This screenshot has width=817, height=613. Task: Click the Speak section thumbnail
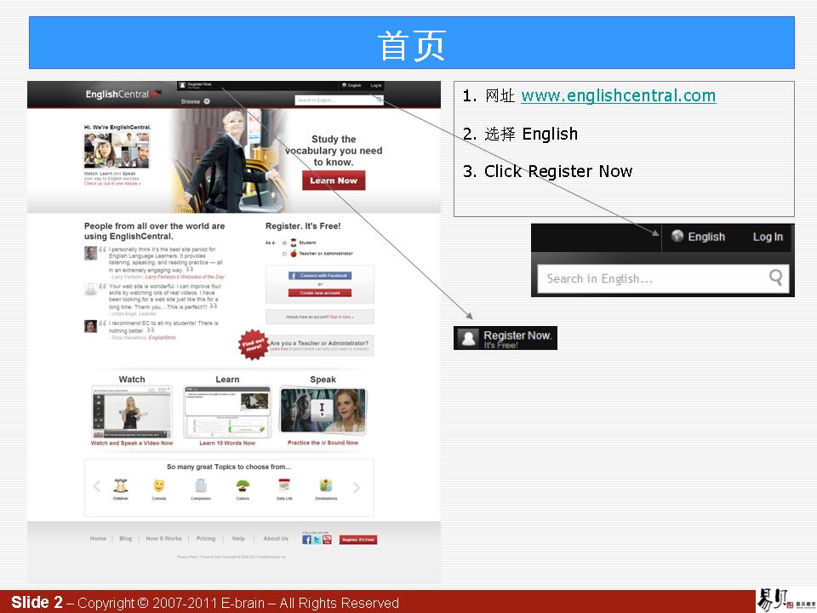tap(323, 410)
